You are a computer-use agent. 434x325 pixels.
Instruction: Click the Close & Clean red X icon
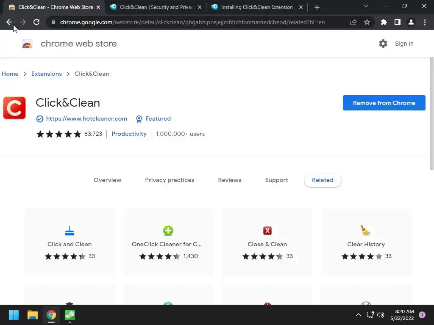click(x=267, y=231)
